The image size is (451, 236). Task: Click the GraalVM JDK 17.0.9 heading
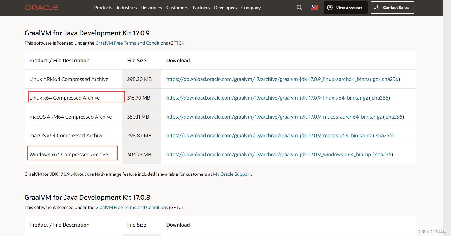[x=87, y=33]
